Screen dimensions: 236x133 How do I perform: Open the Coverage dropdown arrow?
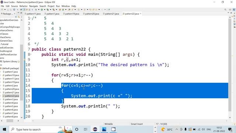51,10
